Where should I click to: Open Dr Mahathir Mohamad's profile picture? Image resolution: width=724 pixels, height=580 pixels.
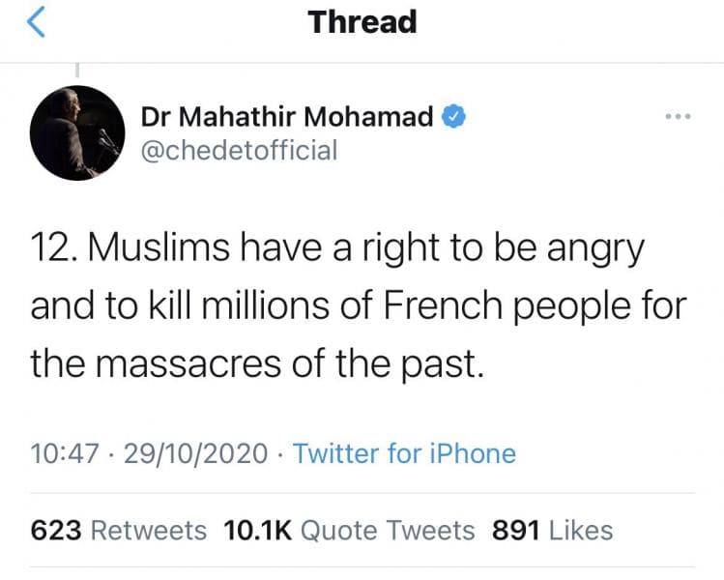77,132
